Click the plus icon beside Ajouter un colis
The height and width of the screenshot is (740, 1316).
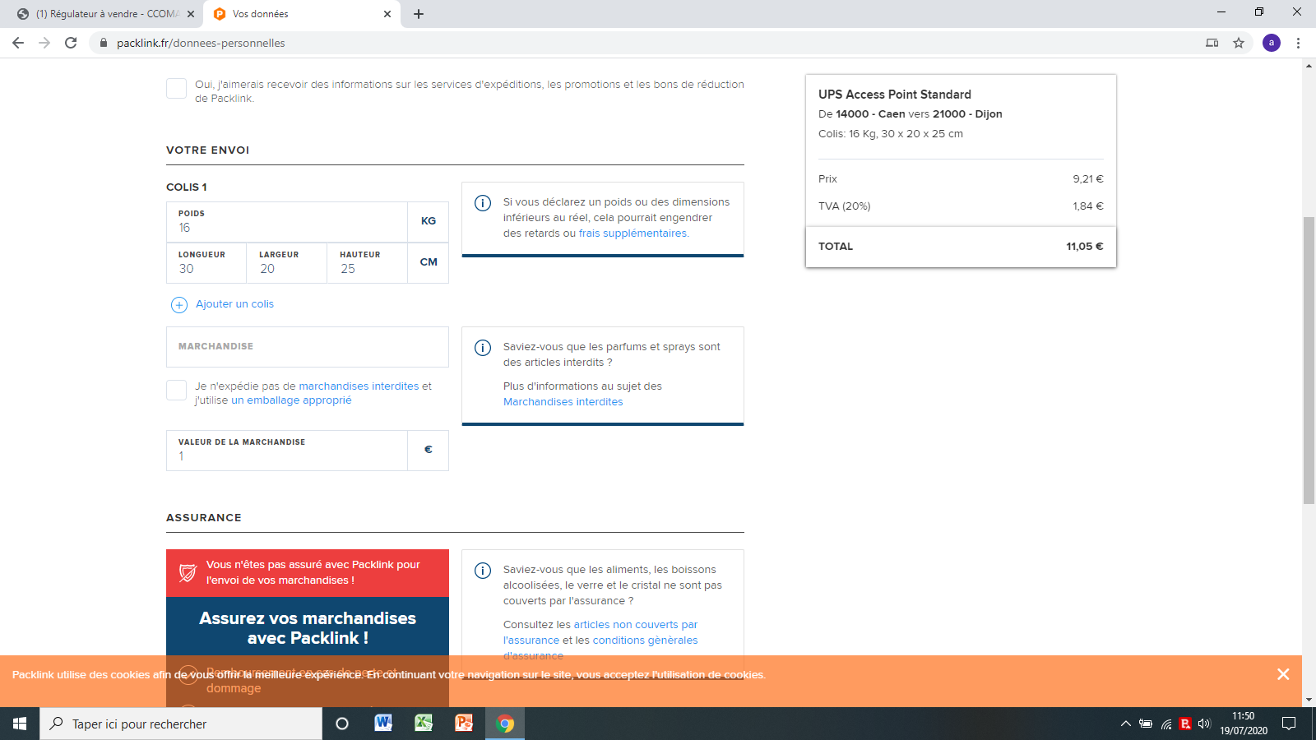(x=178, y=305)
